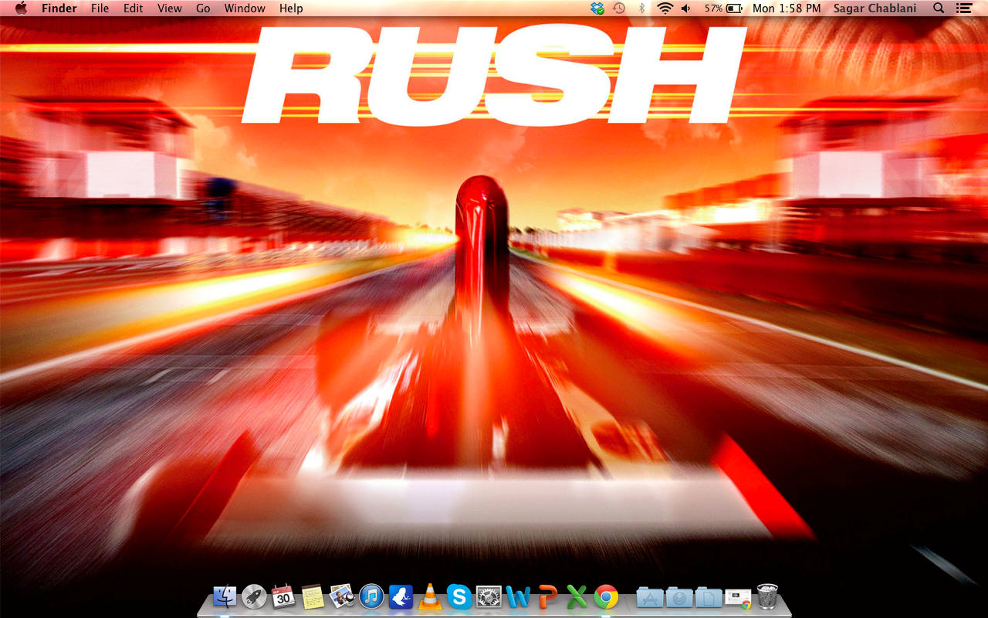988x618 pixels.
Task: Open the Apple menu
Action: (21, 8)
